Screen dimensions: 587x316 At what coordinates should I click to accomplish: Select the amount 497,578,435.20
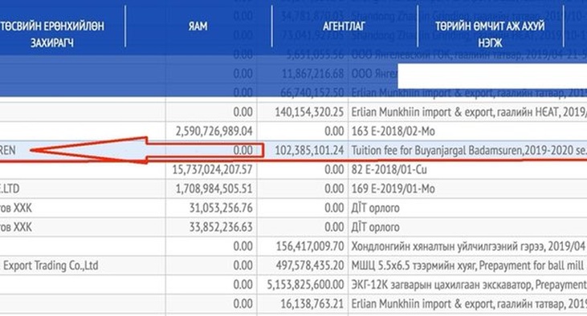310,266
